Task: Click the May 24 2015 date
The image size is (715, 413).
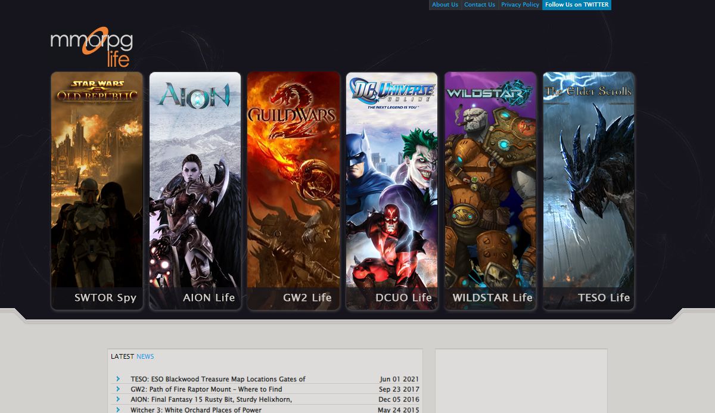Action: (x=399, y=409)
